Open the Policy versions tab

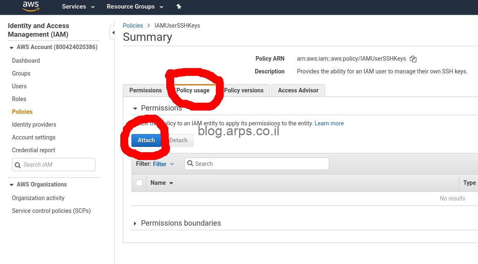[244, 90]
